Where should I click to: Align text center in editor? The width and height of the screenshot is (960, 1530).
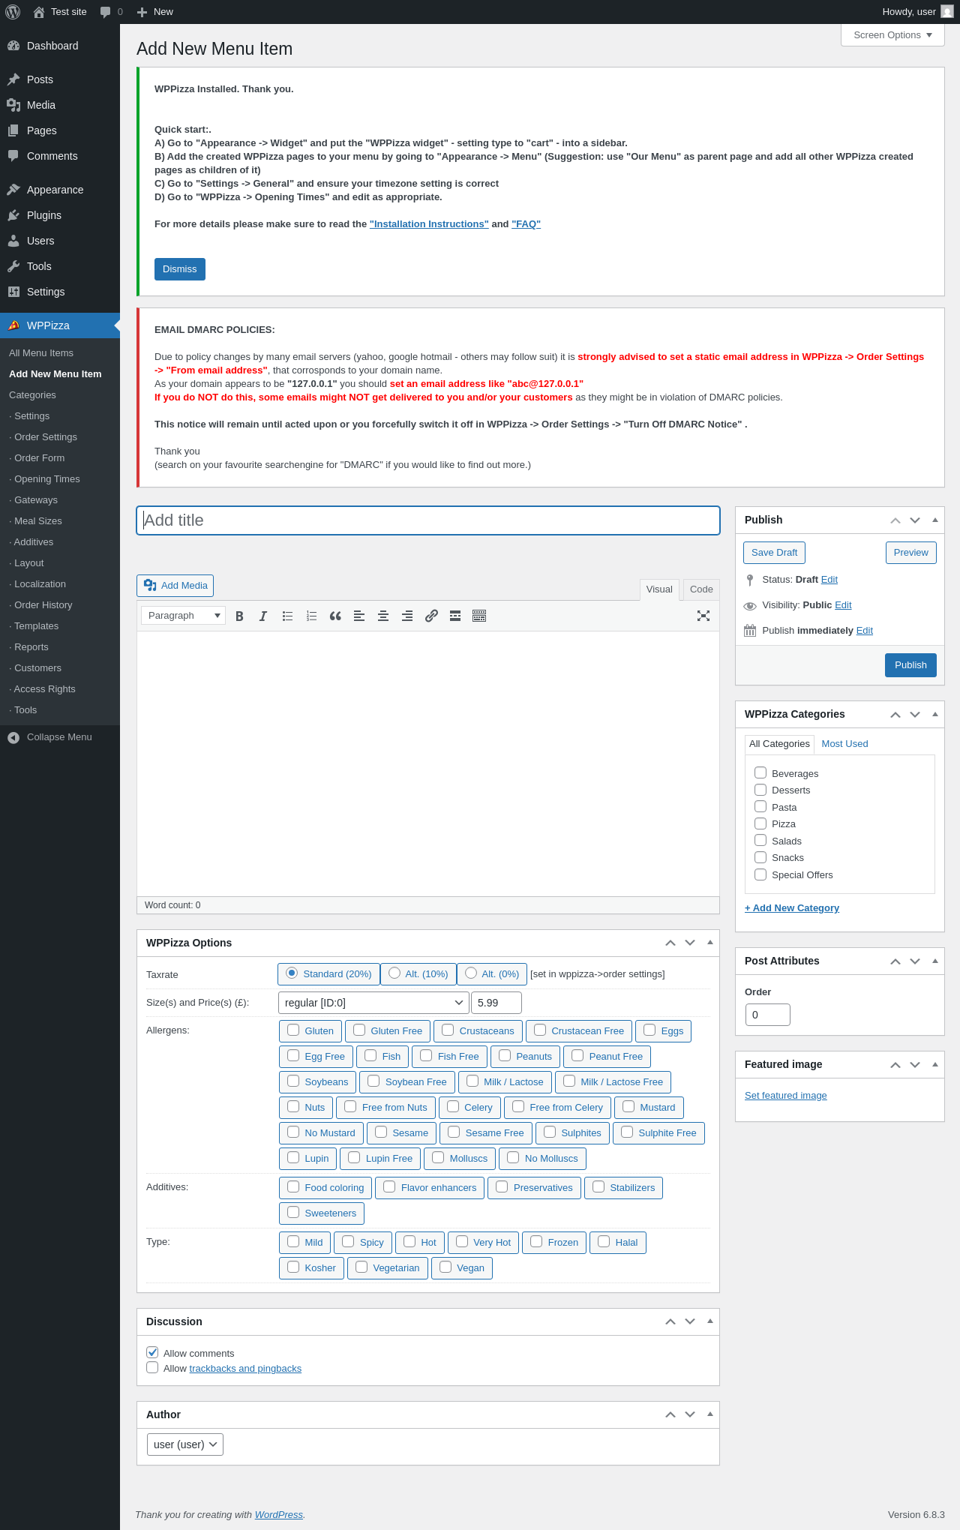point(383,616)
